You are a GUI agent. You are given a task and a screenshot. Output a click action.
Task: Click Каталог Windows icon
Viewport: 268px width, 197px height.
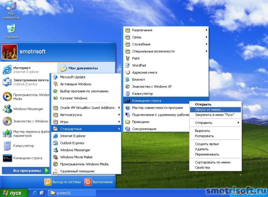click(x=55, y=98)
